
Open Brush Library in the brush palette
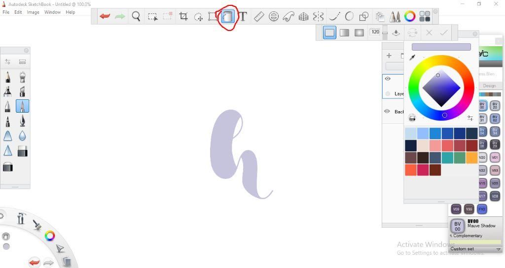tap(22, 61)
